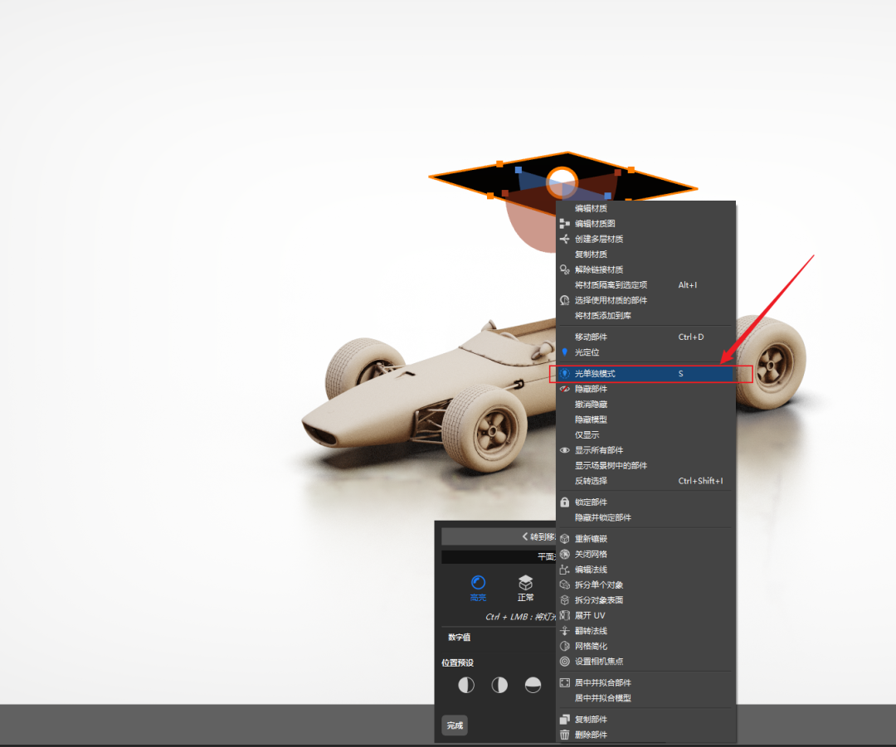Choose 撤消隐藏 menu item
Viewport: 896px width, 747px height.
pos(645,405)
